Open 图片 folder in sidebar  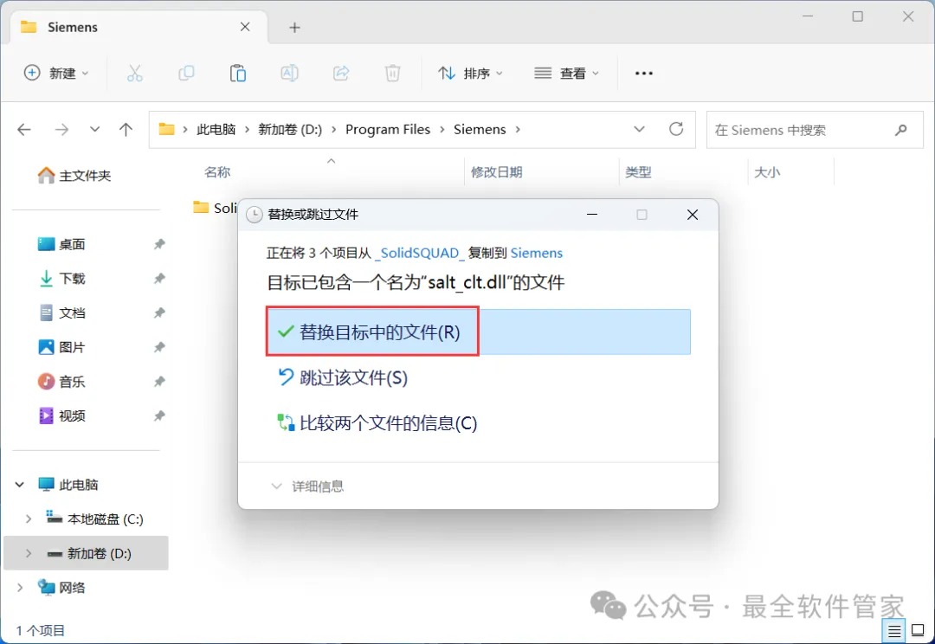[x=61, y=347]
